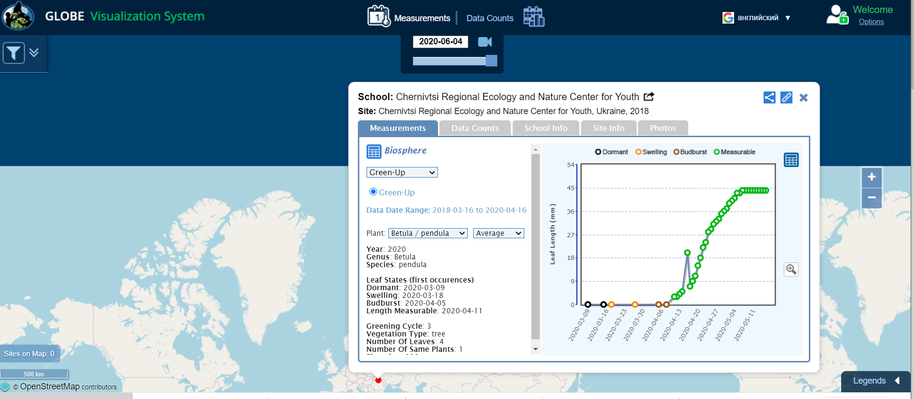This screenshot has width=914, height=399.
Task: Open school page via export arrow icon
Action: point(649,97)
